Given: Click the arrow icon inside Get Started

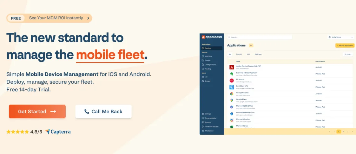Looking at the screenshot, I should pyautogui.click(x=53, y=111).
